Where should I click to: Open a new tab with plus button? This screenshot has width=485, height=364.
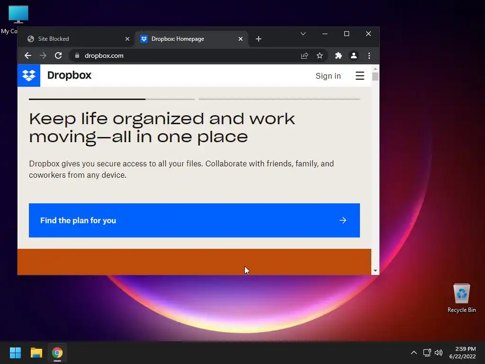pyautogui.click(x=259, y=39)
